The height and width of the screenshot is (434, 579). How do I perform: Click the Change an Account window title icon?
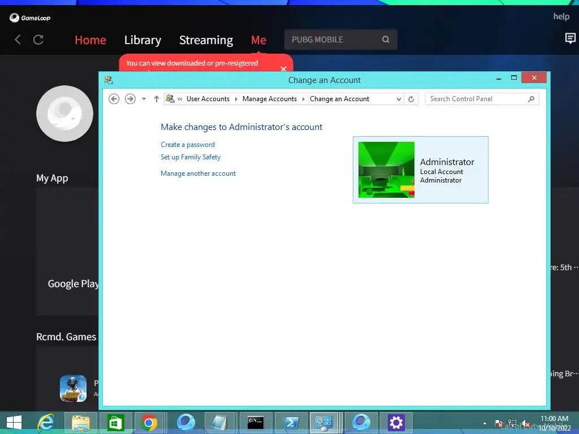pos(109,79)
